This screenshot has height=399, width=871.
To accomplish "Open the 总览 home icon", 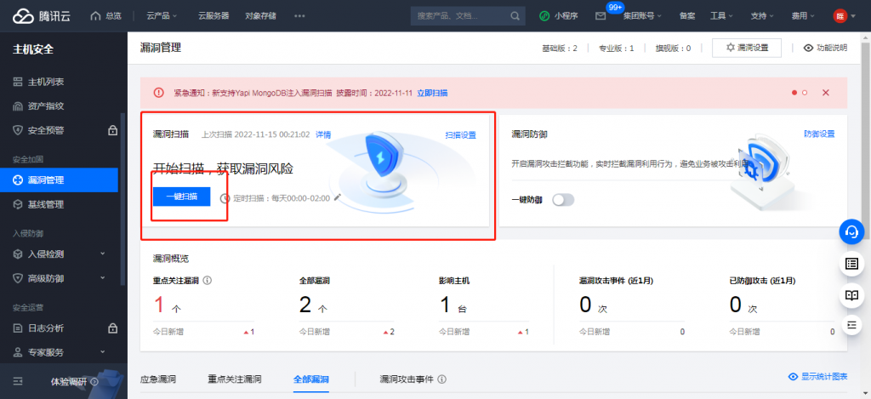I will [95, 15].
